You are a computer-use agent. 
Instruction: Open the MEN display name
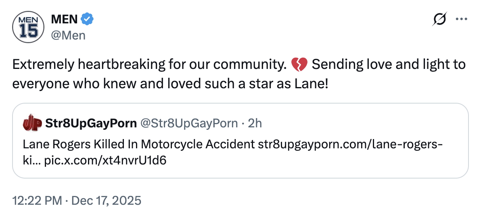point(65,19)
